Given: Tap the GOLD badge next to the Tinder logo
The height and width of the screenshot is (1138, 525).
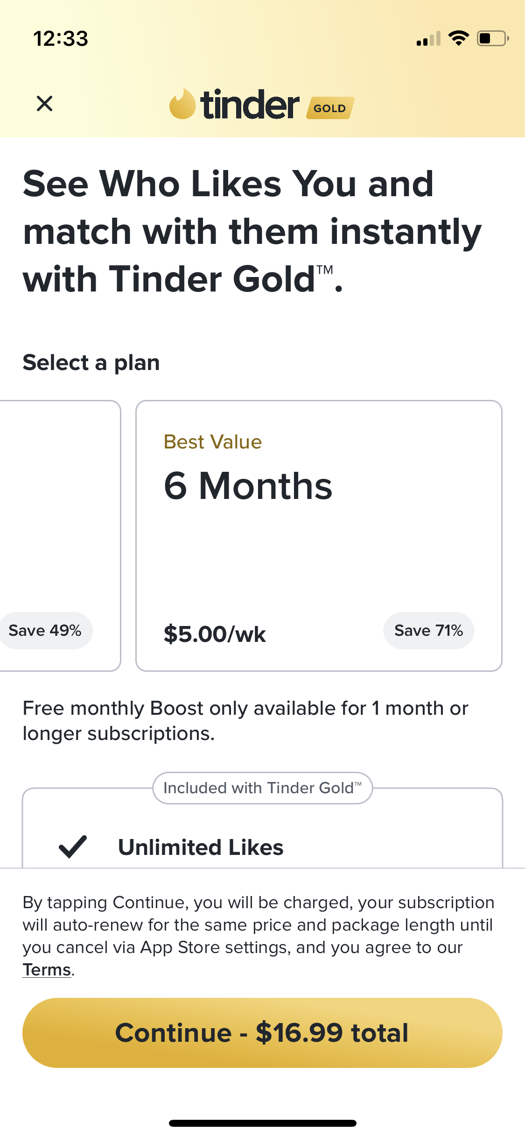Looking at the screenshot, I should (330, 108).
